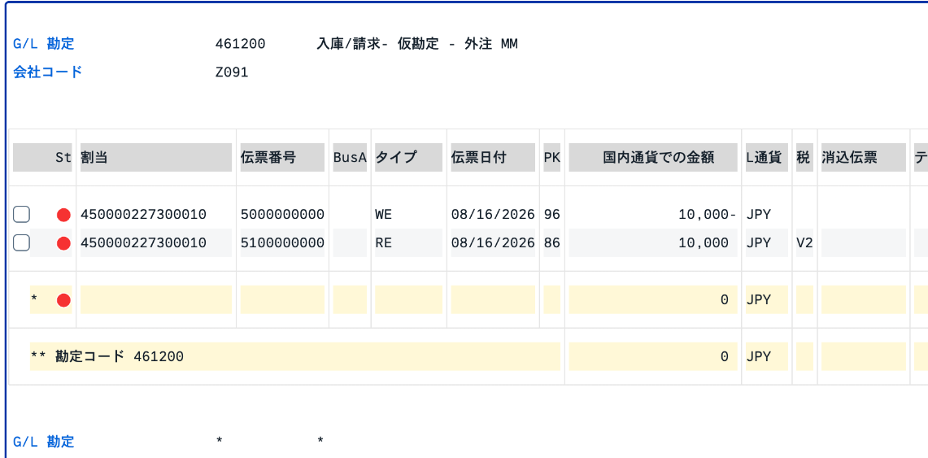
Task: Click the BusA column header
Action: click(x=350, y=157)
